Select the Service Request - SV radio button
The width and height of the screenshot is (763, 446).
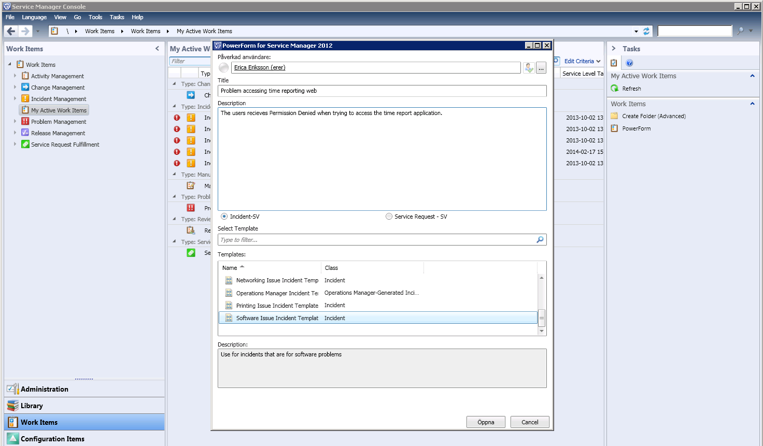tap(389, 217)
